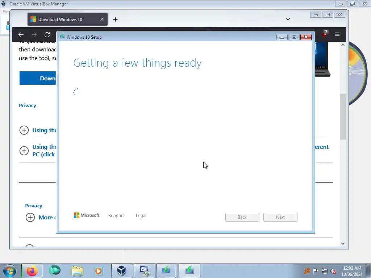Click the underlined Privacy link
This screenshot has height=278, width=371.
34,206
